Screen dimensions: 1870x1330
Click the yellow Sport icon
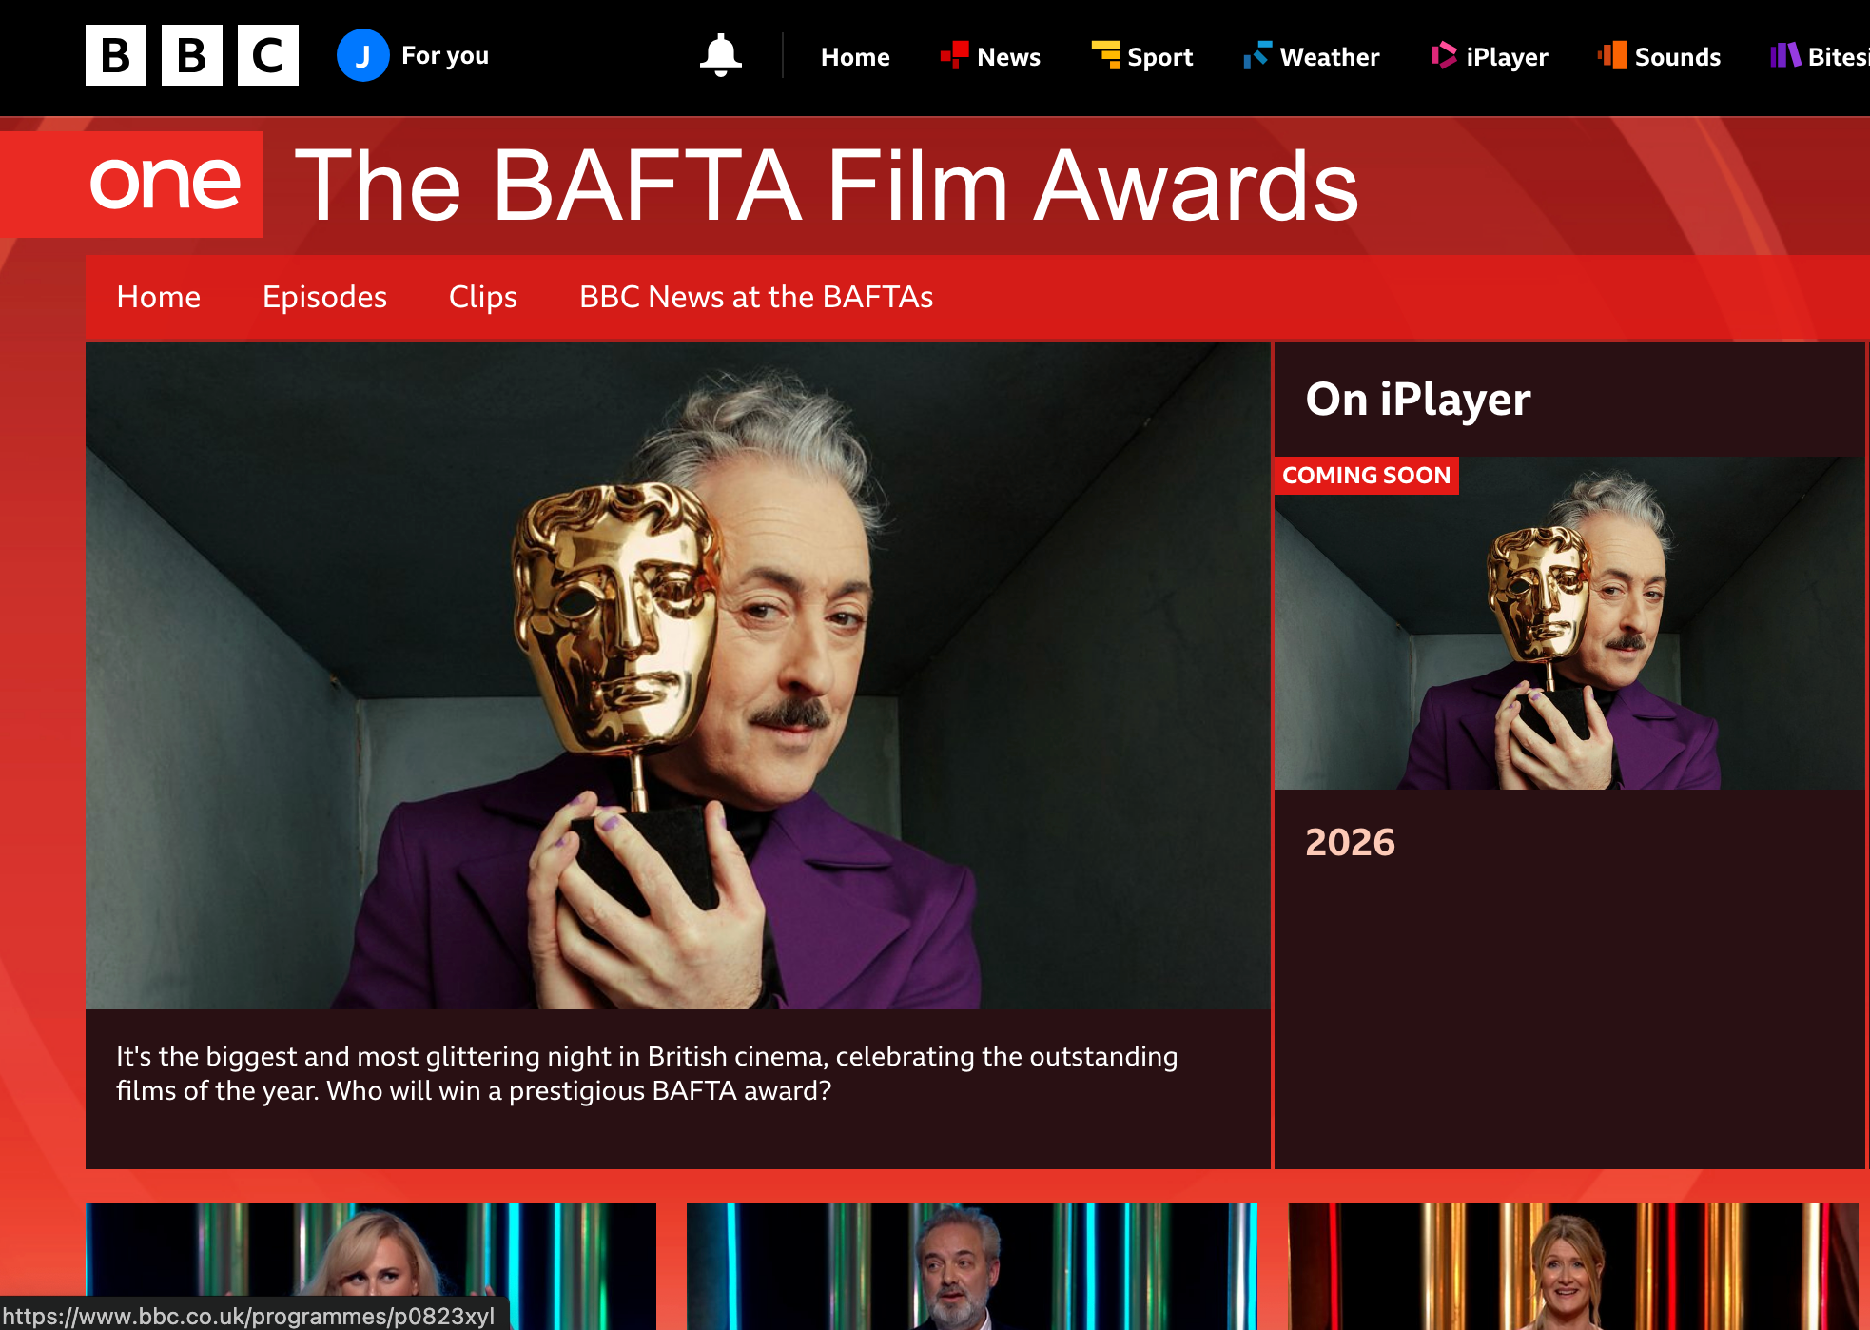pyautogui.click(x=1105, y=55)
